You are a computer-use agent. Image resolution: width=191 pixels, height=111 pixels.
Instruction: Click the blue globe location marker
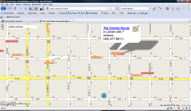tap(104, 96)
